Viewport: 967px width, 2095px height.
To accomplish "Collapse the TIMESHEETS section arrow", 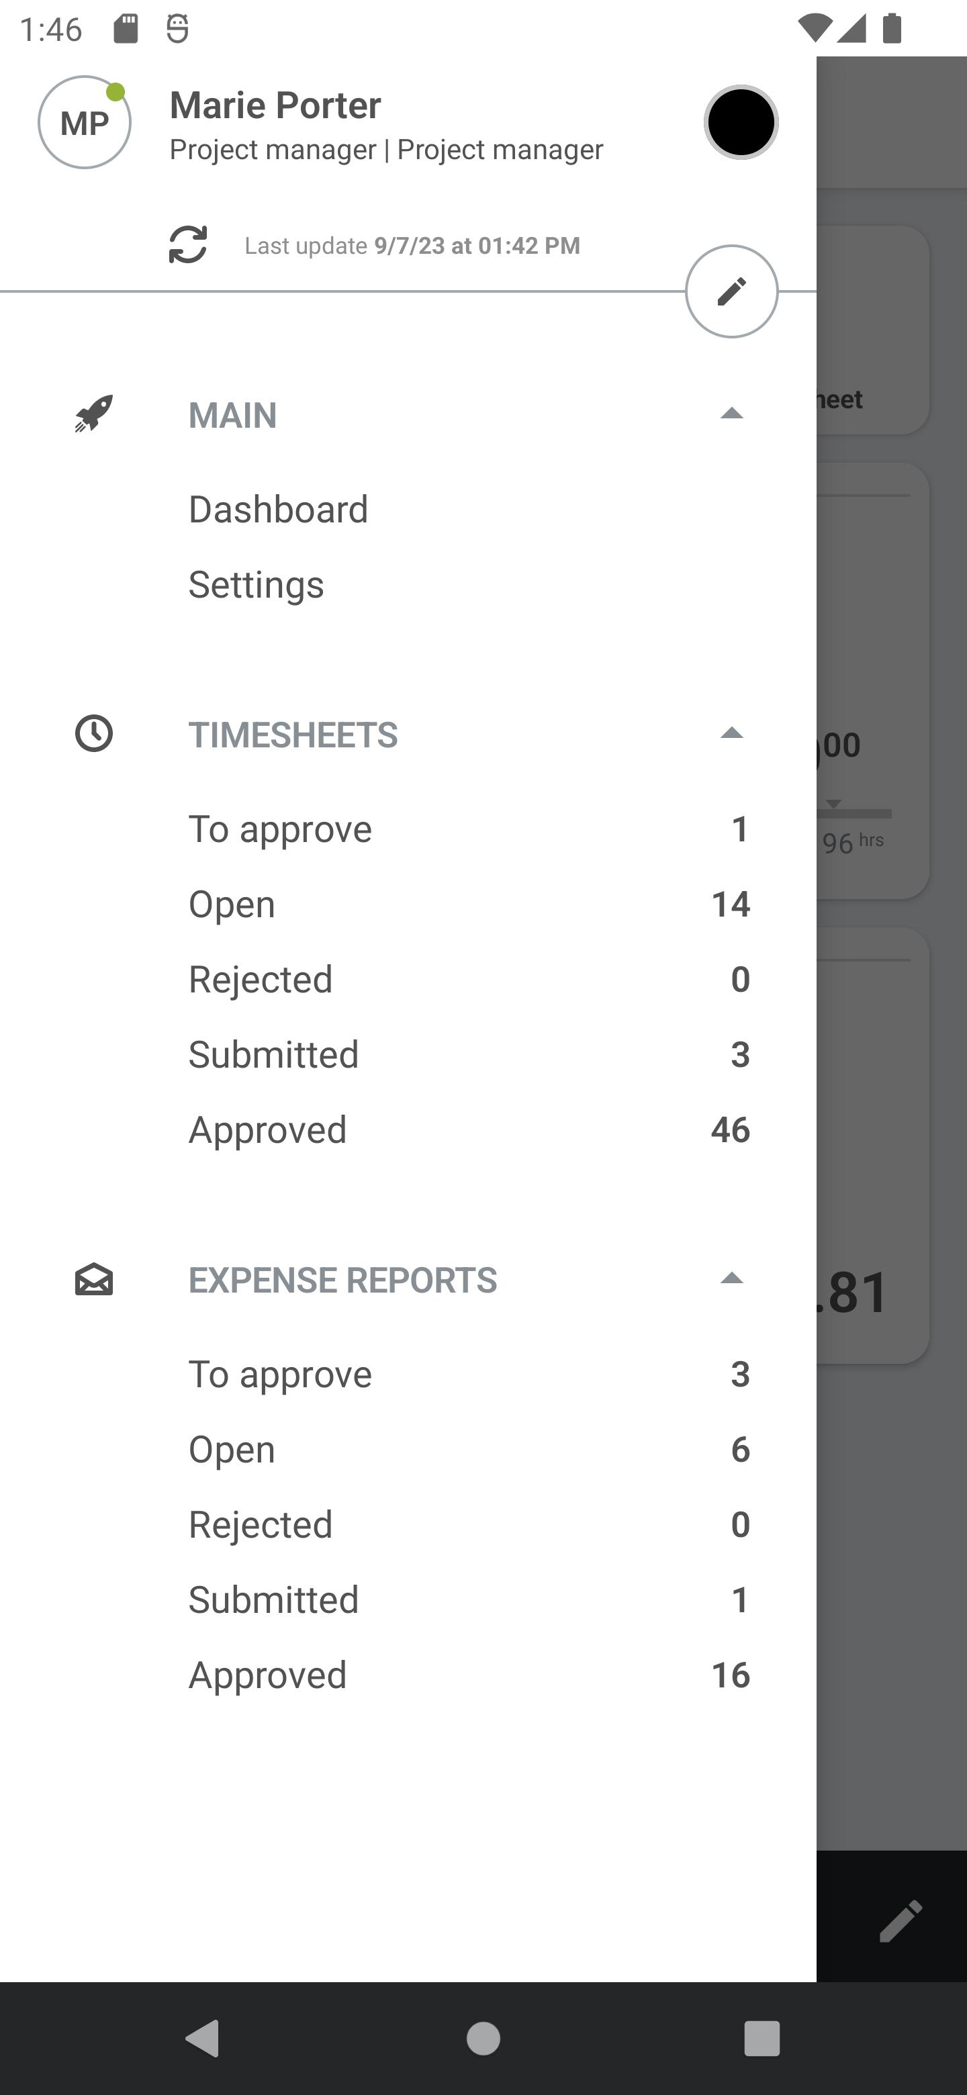I will point(731,733).
